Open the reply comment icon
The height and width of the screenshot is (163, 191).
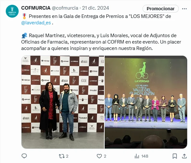24,156
